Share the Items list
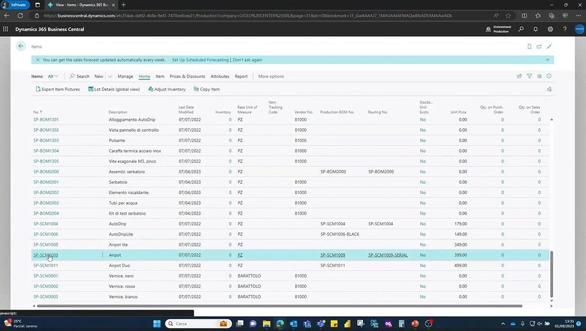Viewport: 586px width, 331px height. coord(519,76)
